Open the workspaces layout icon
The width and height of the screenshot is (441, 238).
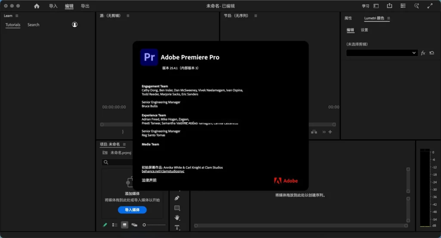click(376, 6)
